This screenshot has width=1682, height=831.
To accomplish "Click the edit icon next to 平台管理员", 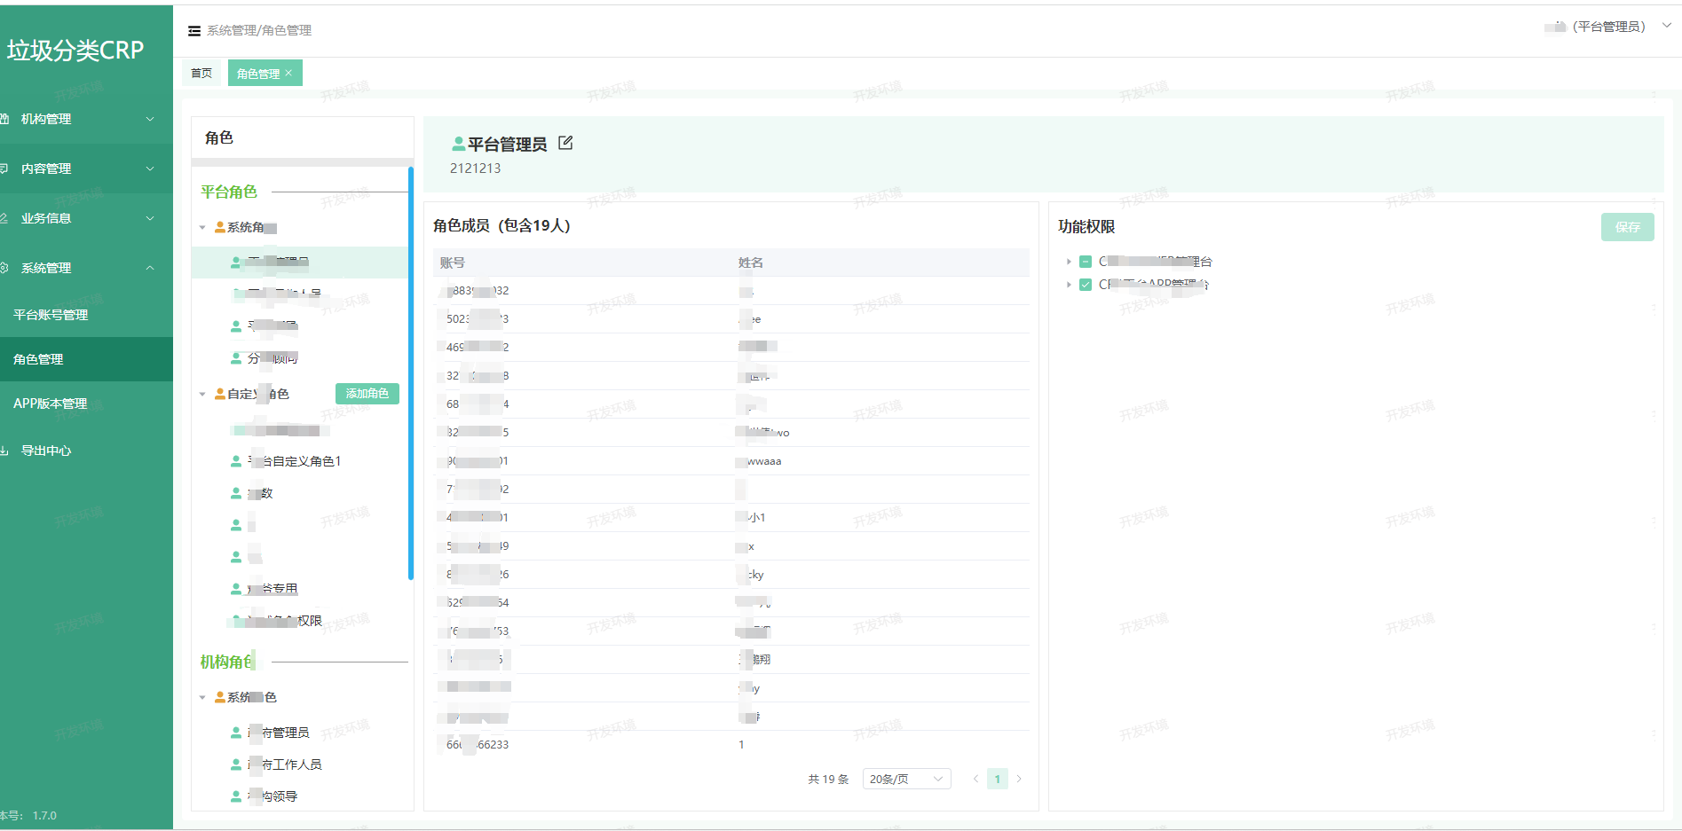I will 565,143.
